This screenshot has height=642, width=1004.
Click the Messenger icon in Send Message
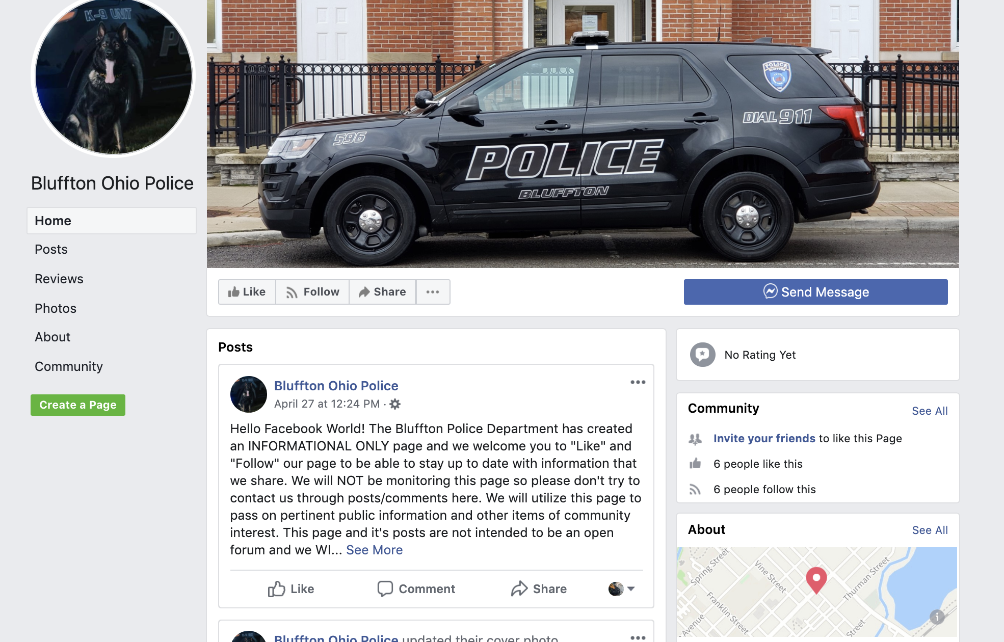tap(770, 291)
